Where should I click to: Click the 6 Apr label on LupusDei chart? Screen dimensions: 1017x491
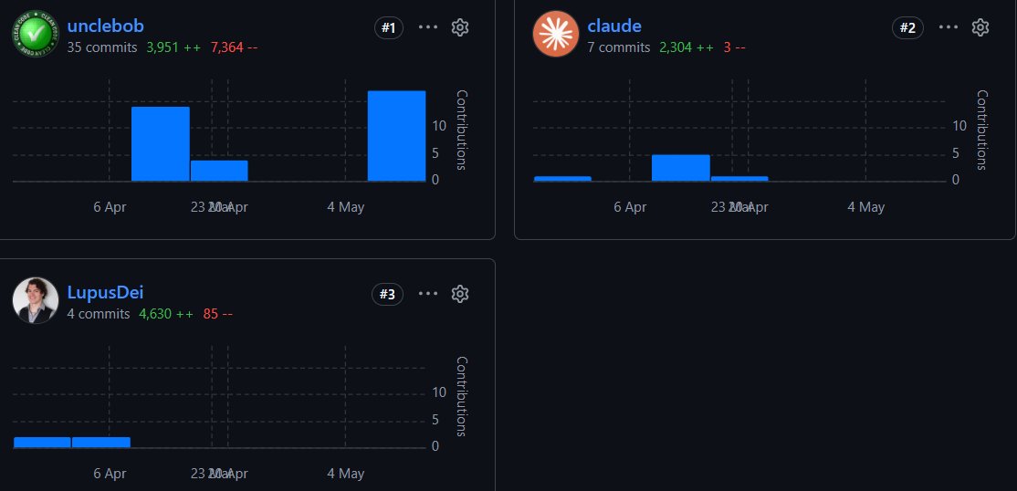coord(110,475)
